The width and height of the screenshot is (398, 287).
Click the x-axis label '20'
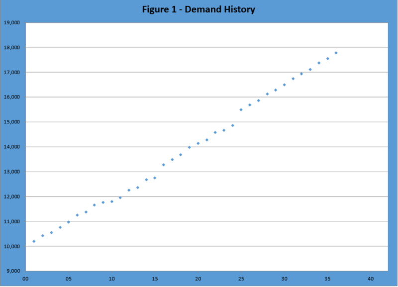pyautogui.click(x=199, y=279)
